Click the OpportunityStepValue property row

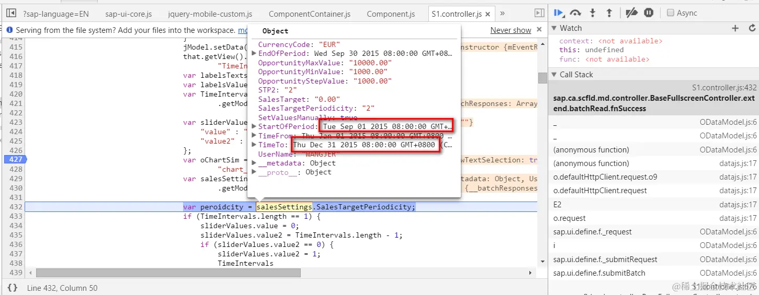click(325, 81)
